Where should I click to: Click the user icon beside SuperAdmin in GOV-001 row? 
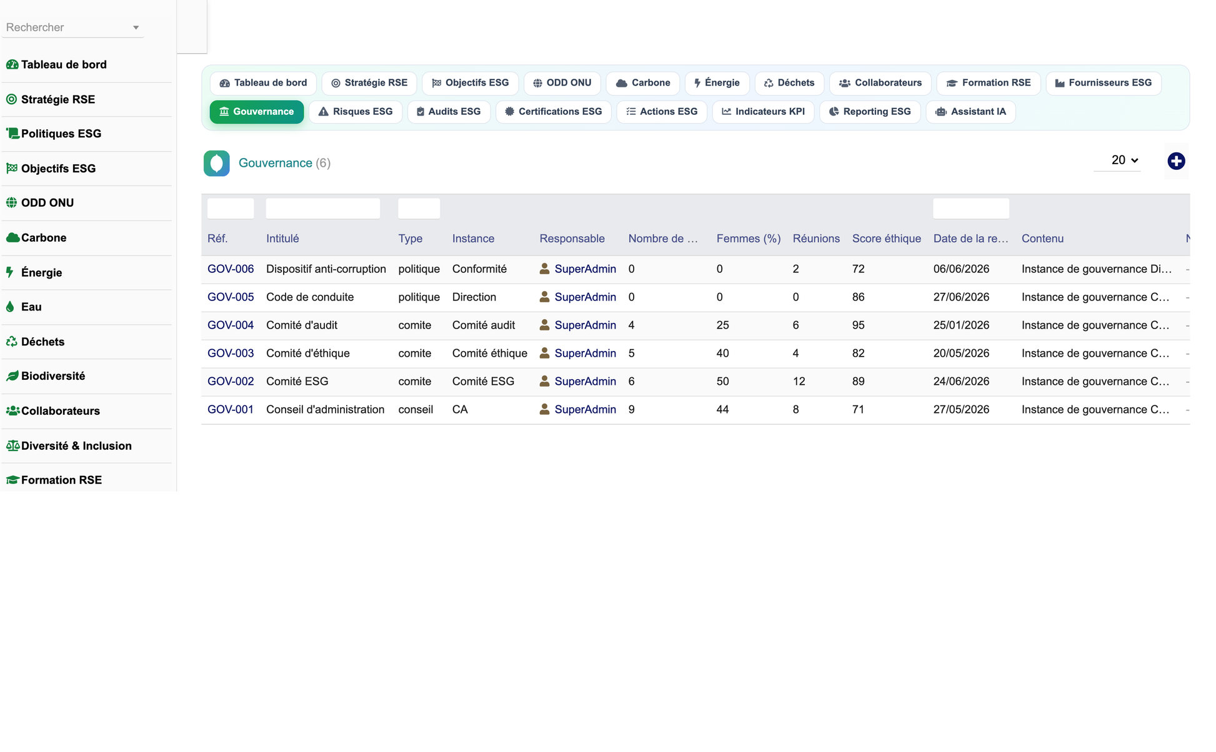coord(544,409)
